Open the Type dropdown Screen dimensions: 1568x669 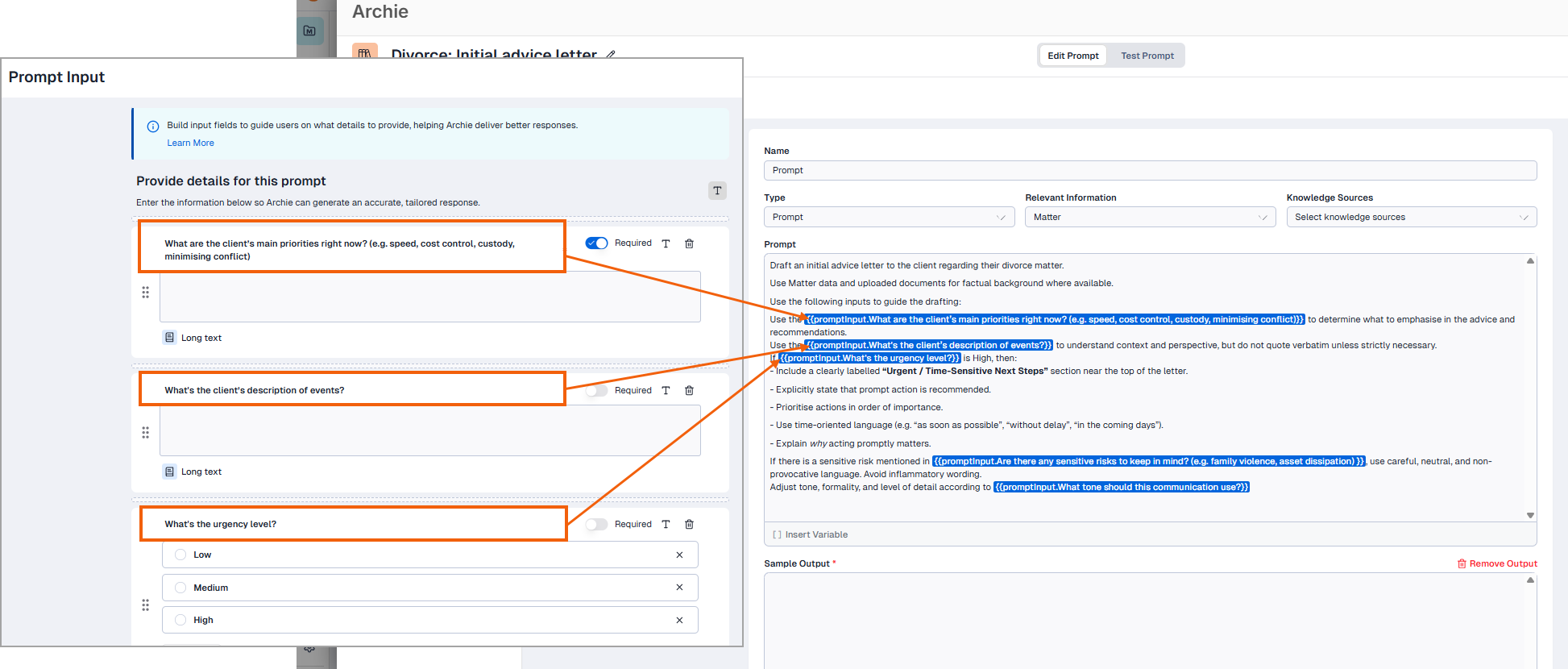pos(889,217)
